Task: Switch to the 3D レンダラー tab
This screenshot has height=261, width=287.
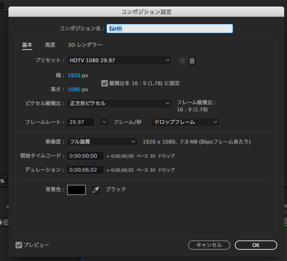Action: (85, 45)
